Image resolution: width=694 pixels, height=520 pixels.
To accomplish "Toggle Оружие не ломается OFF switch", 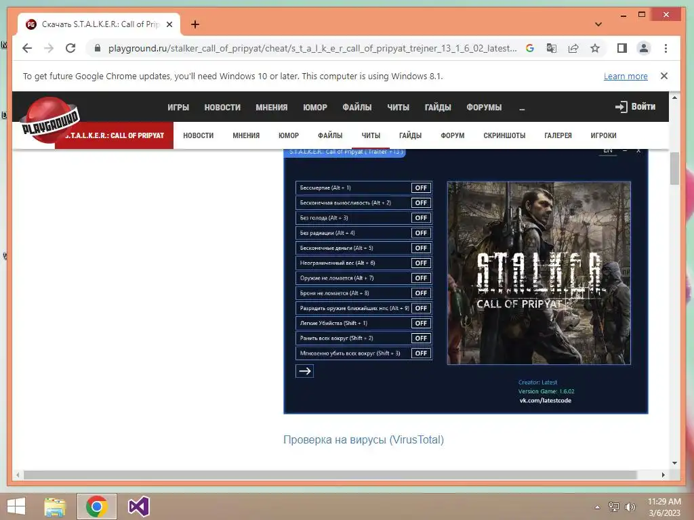I will 421,278.
